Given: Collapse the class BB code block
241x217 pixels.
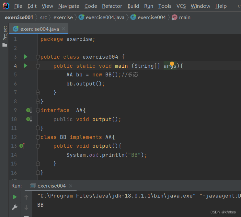Looking at the screenshot, I should tap(38, 137).
